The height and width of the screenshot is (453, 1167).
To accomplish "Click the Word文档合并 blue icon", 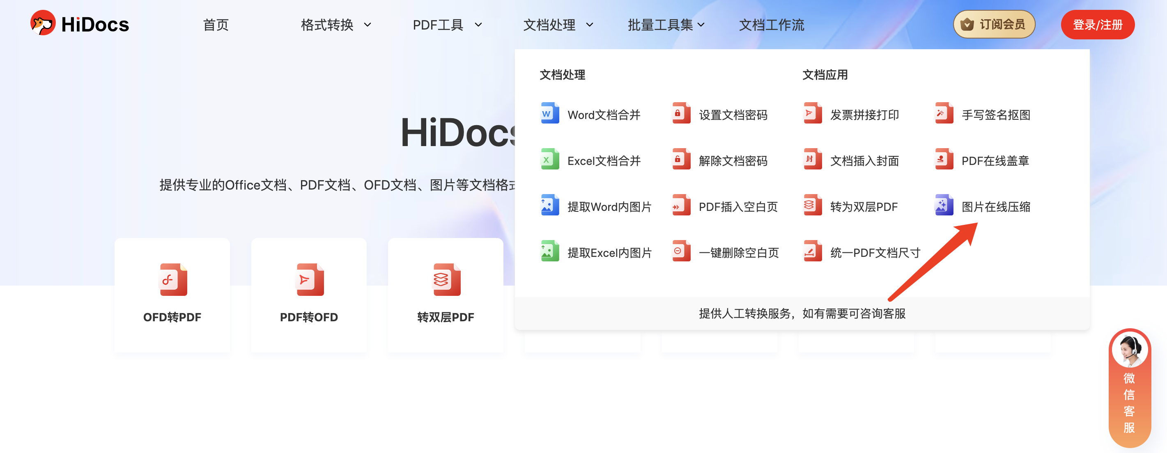I will pyautogui.click(x=549, y=114).
